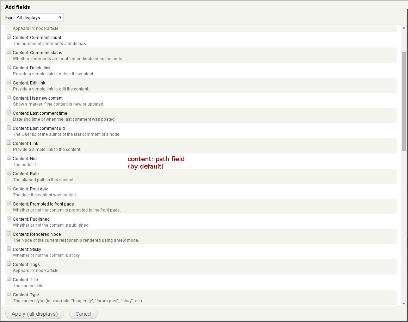408x322 pixels.
Task: Check the Content: Last comment time box
Action: 9,112
